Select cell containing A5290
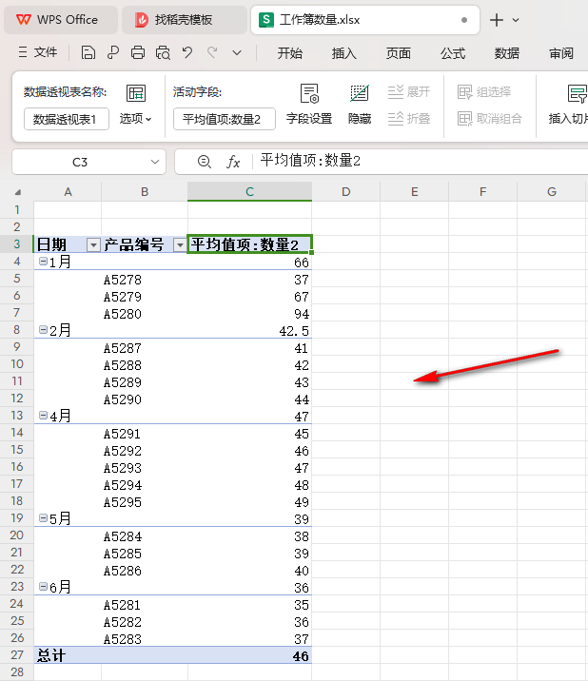 pos(145,399)
